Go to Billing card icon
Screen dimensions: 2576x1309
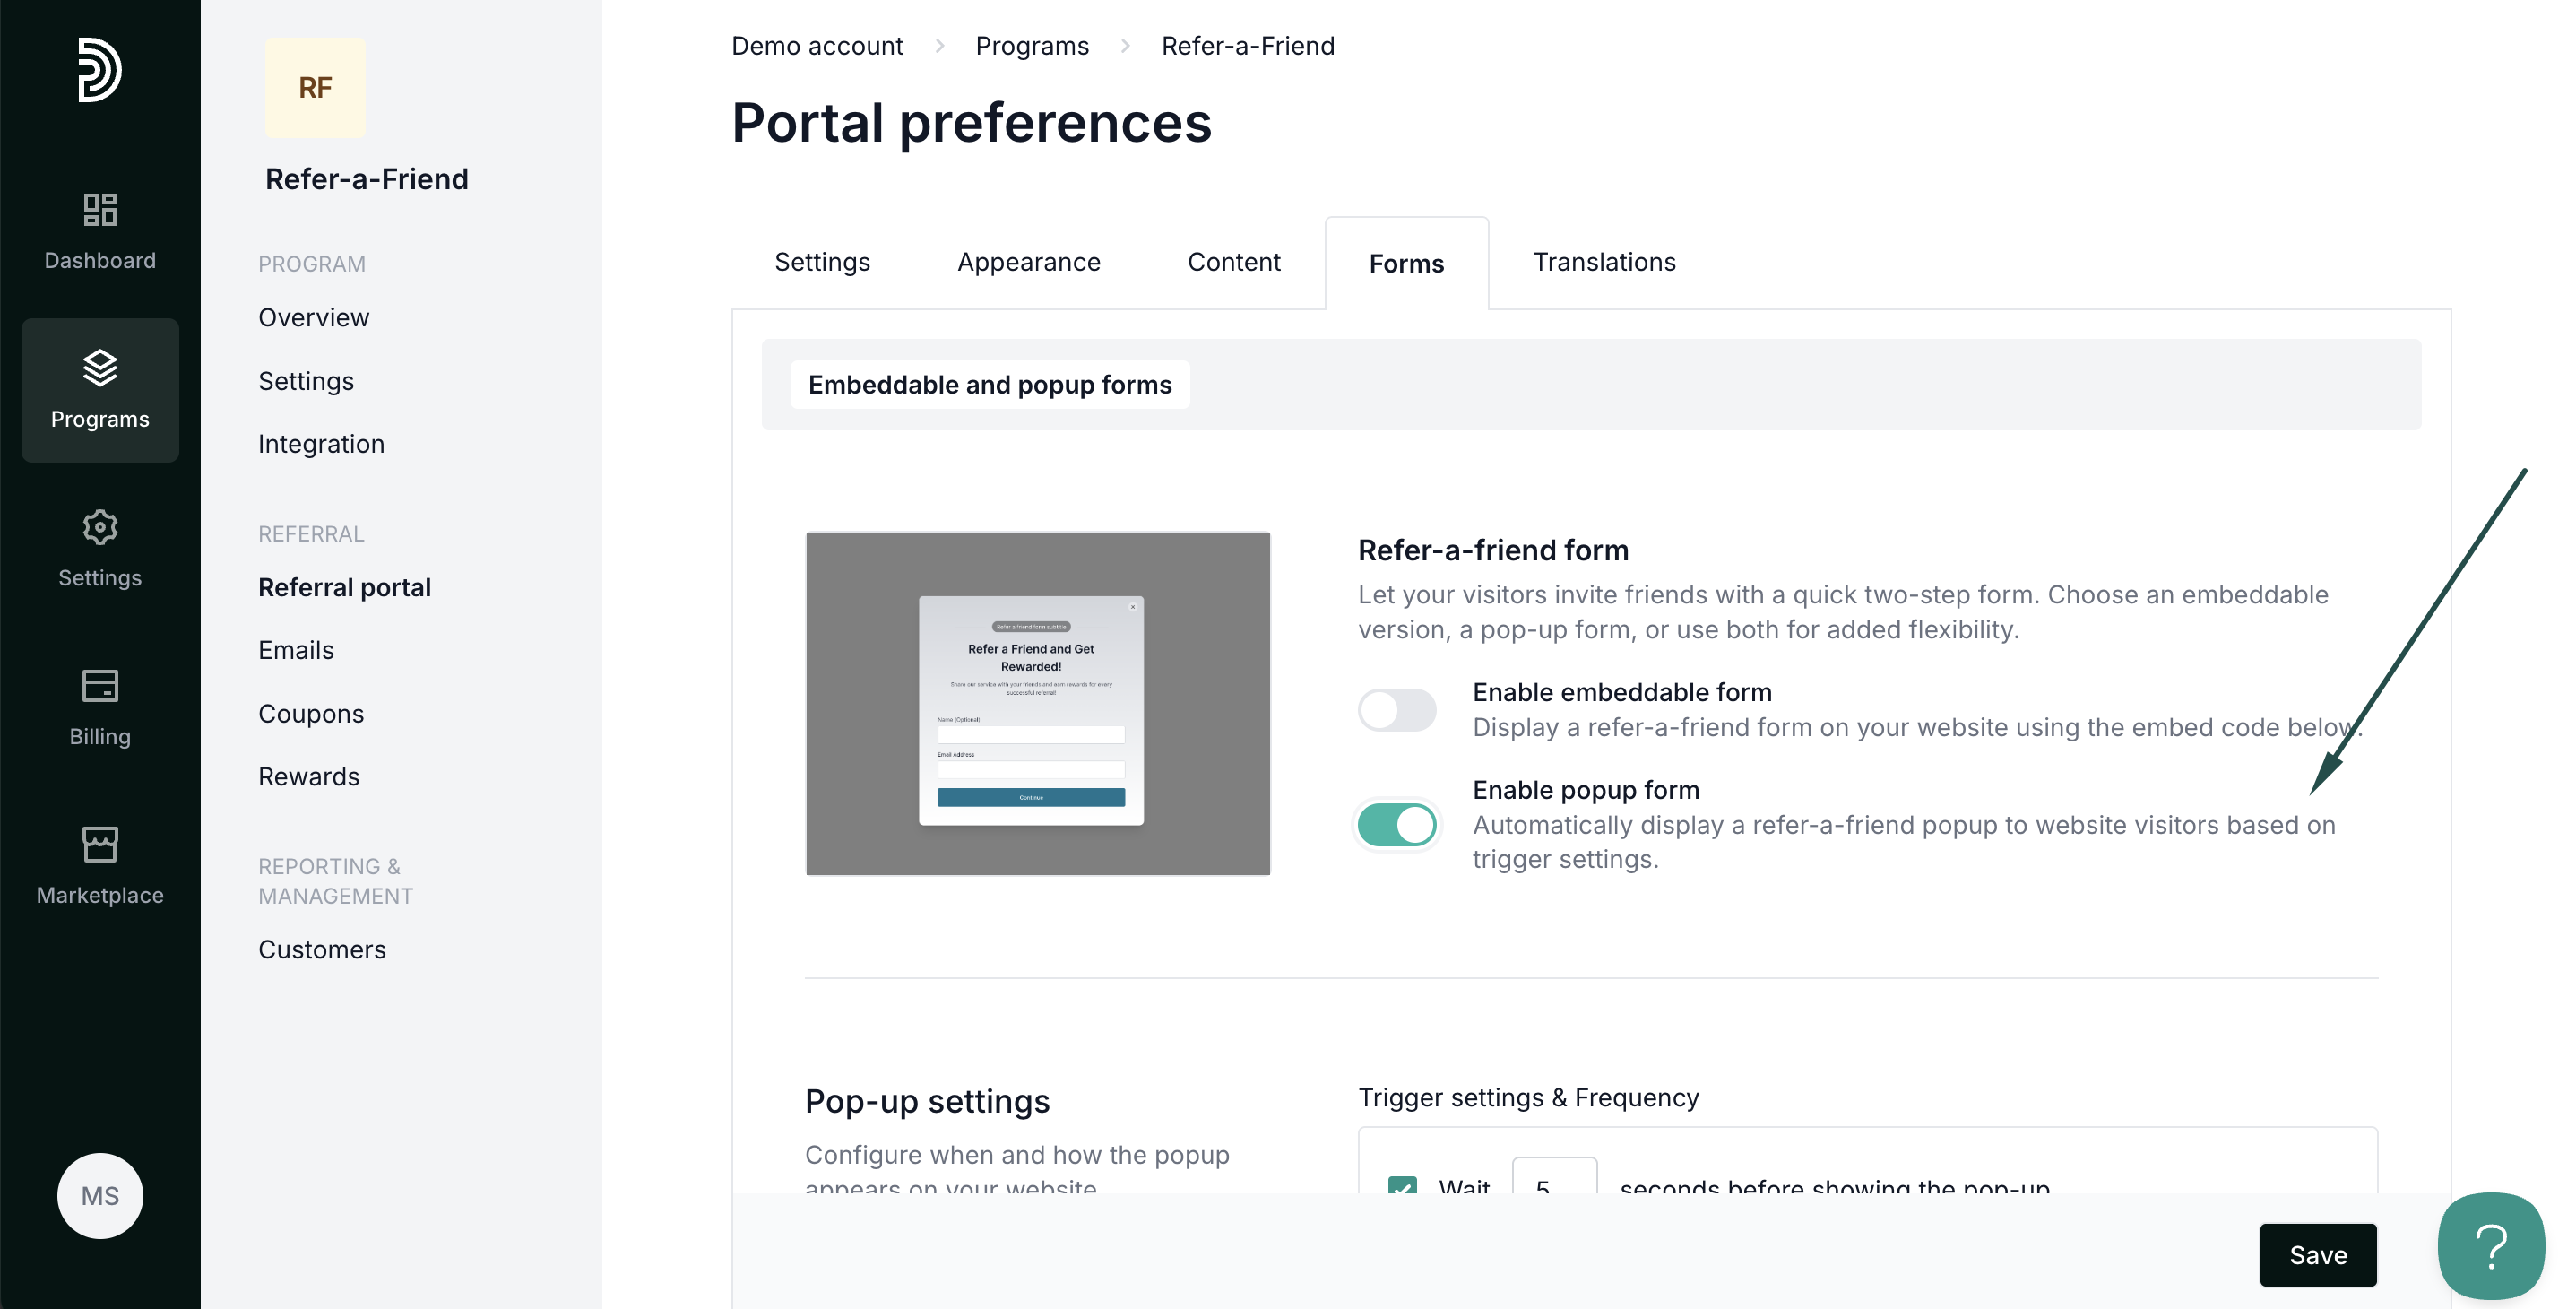click(99, 686)
